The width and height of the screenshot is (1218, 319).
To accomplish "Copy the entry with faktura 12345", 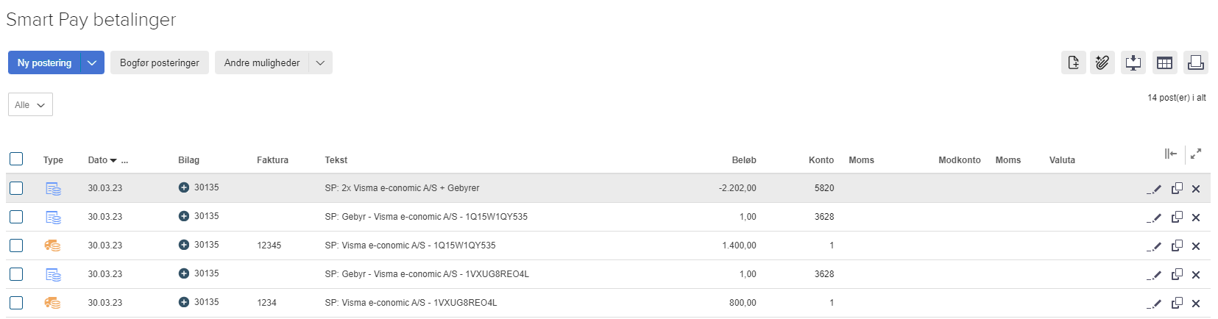I will [1177, 245].
